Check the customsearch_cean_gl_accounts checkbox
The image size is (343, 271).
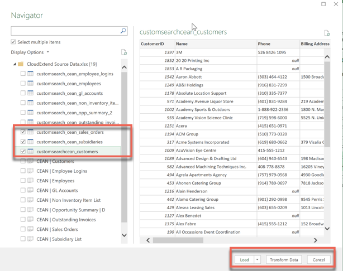(x=23, y=93)
